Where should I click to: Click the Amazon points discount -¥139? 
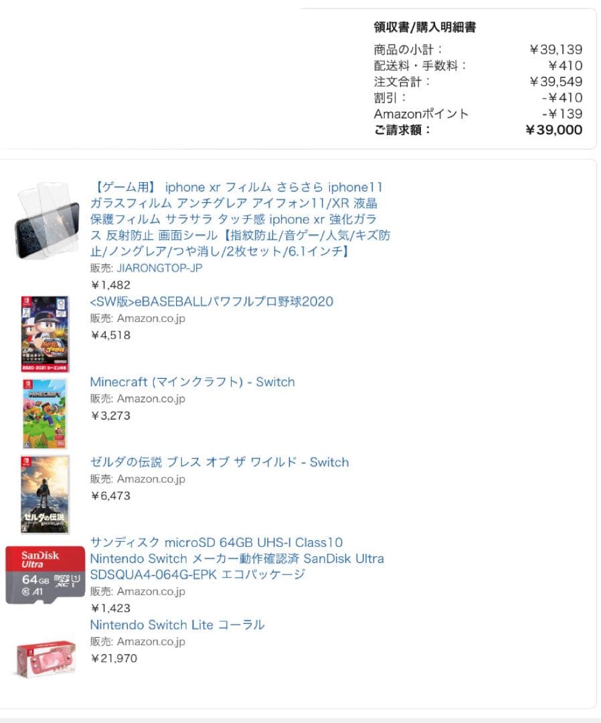(562, 114)
